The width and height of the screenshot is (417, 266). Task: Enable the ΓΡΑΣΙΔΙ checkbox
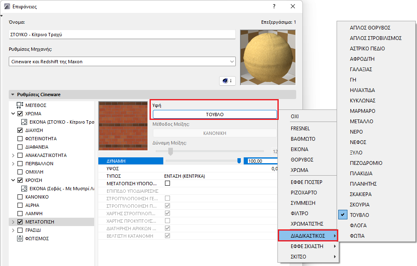pos(20,230)
